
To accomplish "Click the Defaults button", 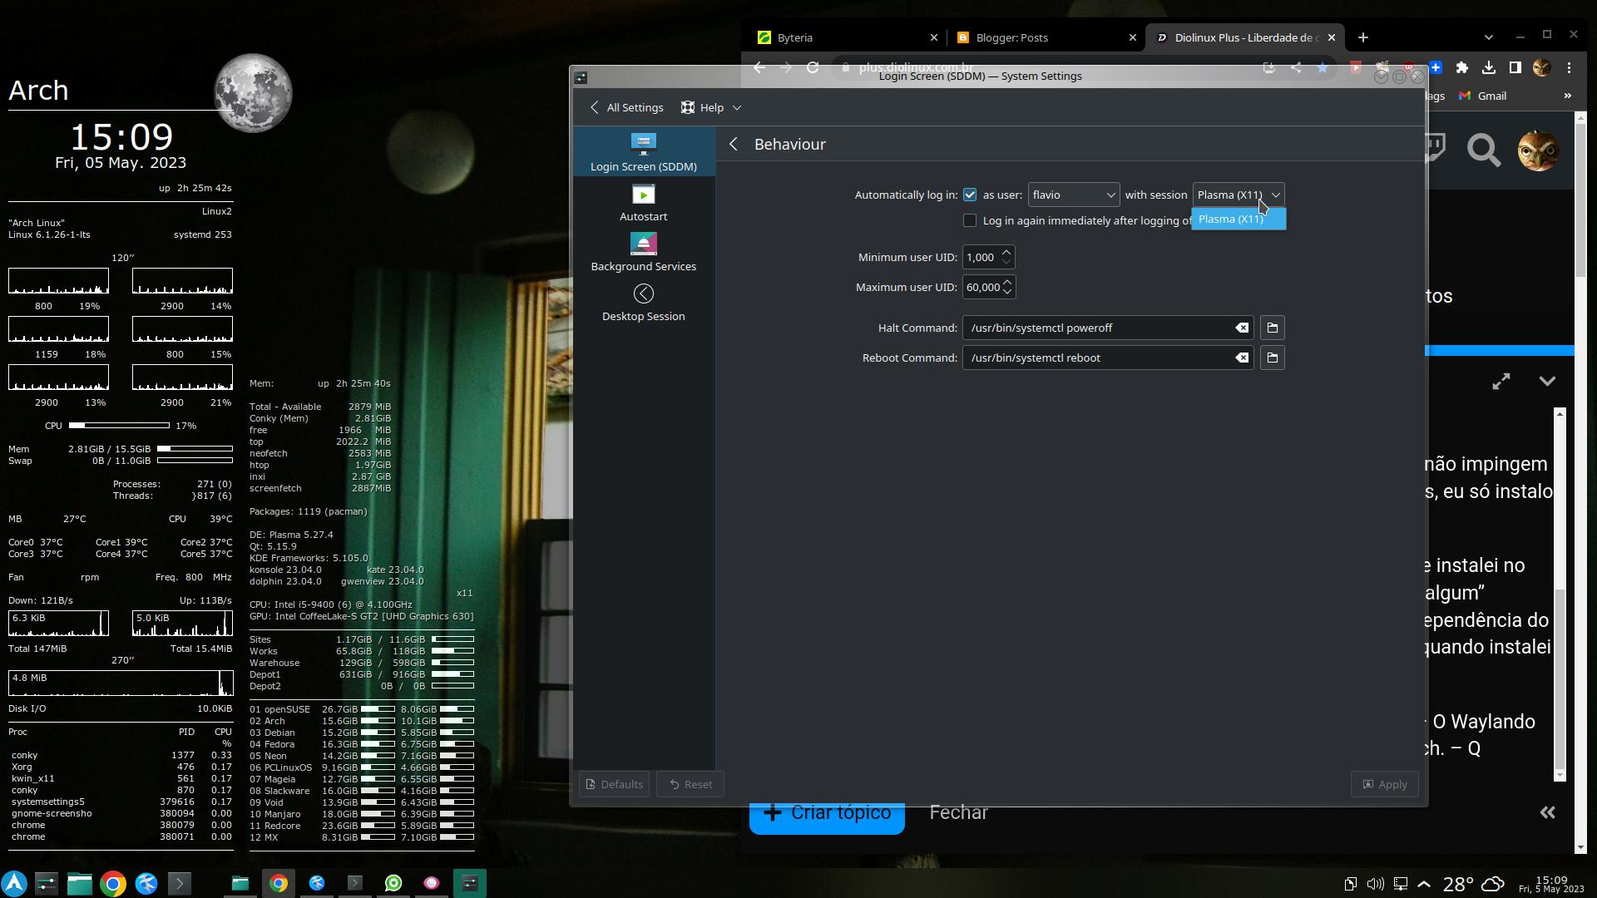I will 614,784.
